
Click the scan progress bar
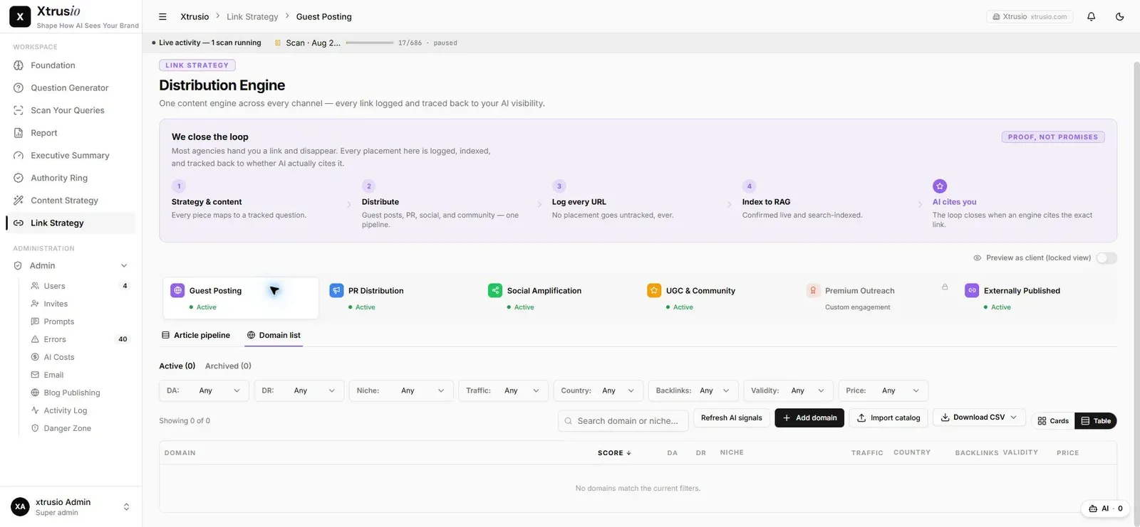[369, 43]
